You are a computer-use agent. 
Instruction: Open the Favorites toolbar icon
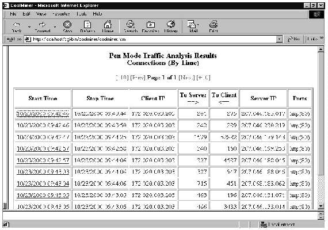[150, 25]
